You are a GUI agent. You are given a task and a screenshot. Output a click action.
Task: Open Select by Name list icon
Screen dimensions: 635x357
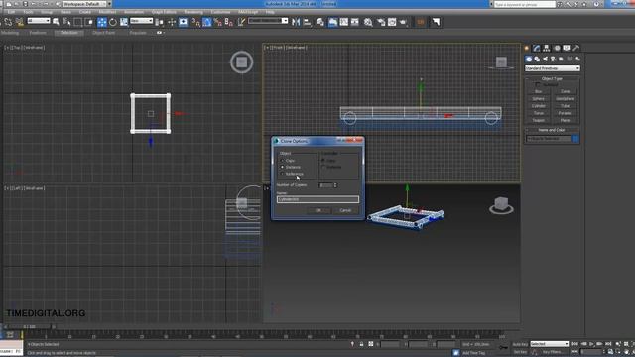pyautogui.click(x=66, y=22)
